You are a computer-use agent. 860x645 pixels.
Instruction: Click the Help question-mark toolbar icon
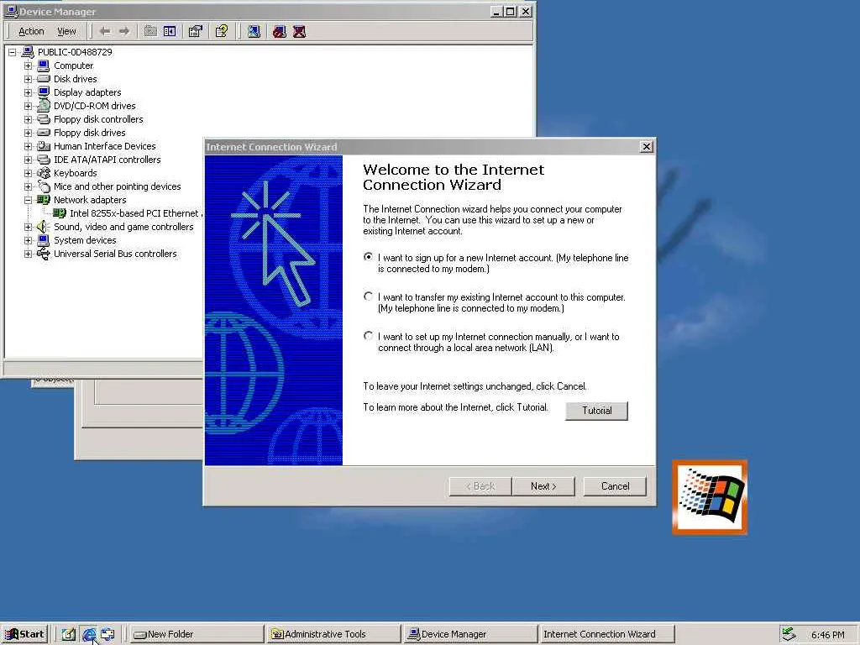coord(222,31)
